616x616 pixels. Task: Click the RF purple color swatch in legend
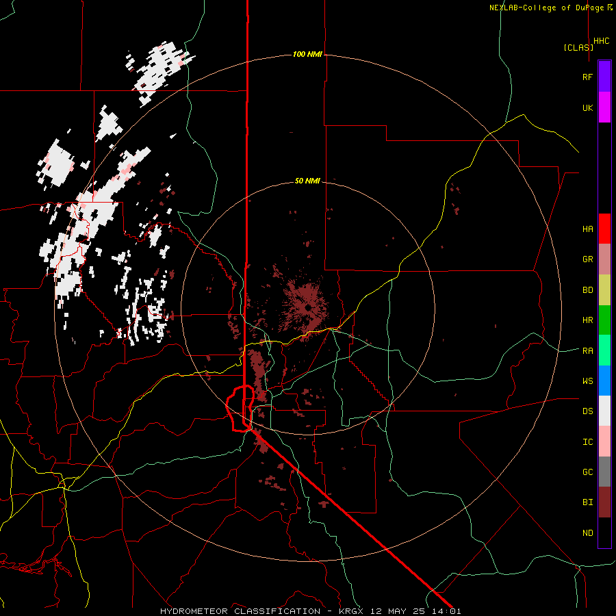pos(604,77)
